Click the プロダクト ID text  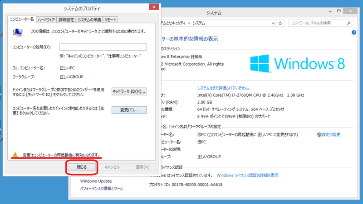pos(186,185)
